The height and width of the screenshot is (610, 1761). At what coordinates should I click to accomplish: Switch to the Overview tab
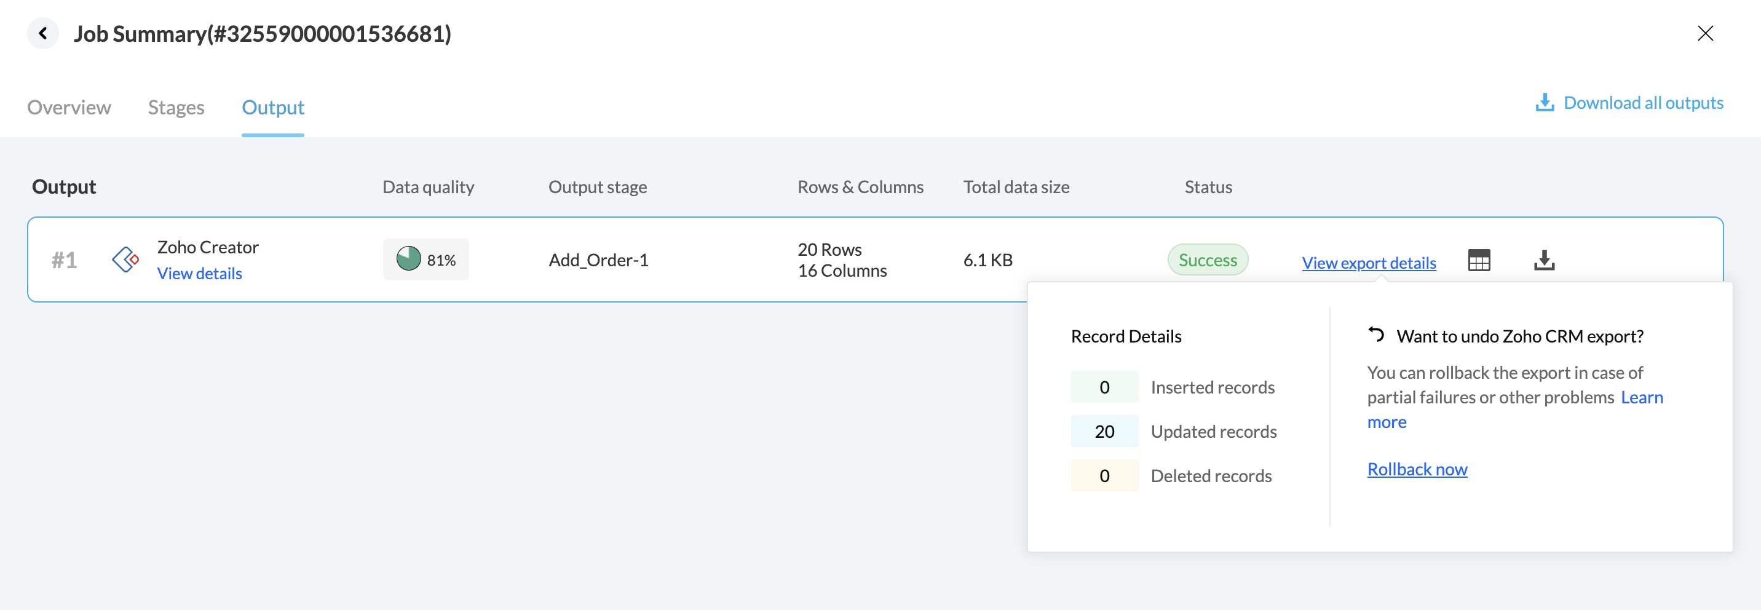tap(69, 108)
